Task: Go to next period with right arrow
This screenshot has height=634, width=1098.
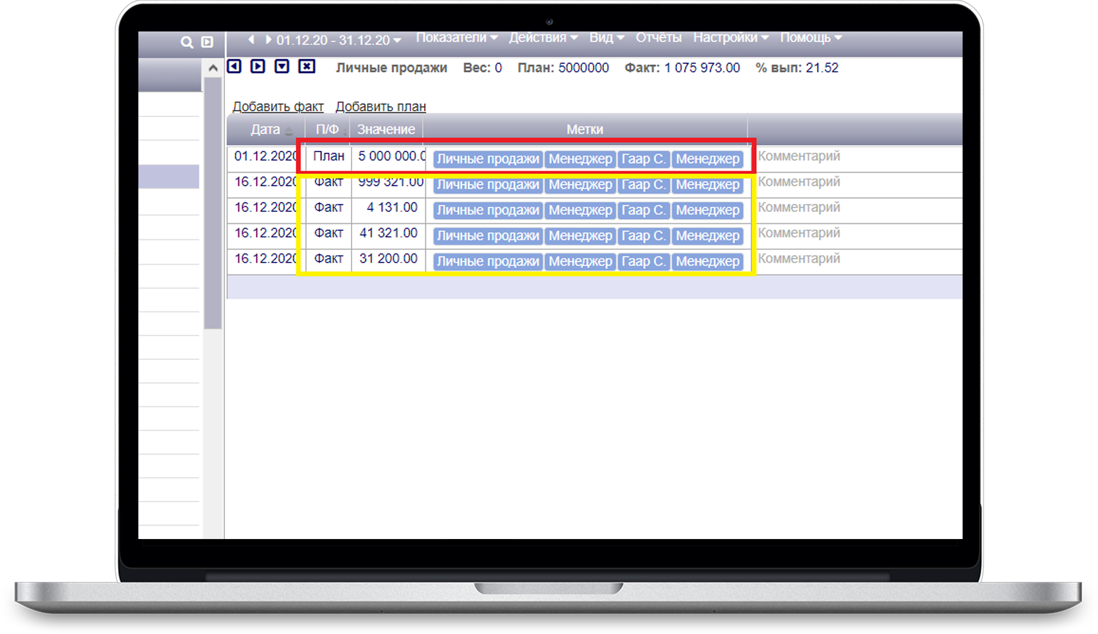Action: pos(268,40)
